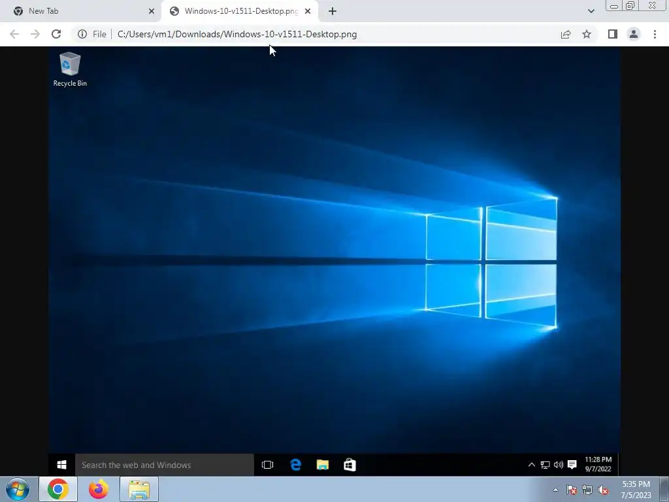Click Action Center icon in image
669x502 pixels.
(572, 465)
